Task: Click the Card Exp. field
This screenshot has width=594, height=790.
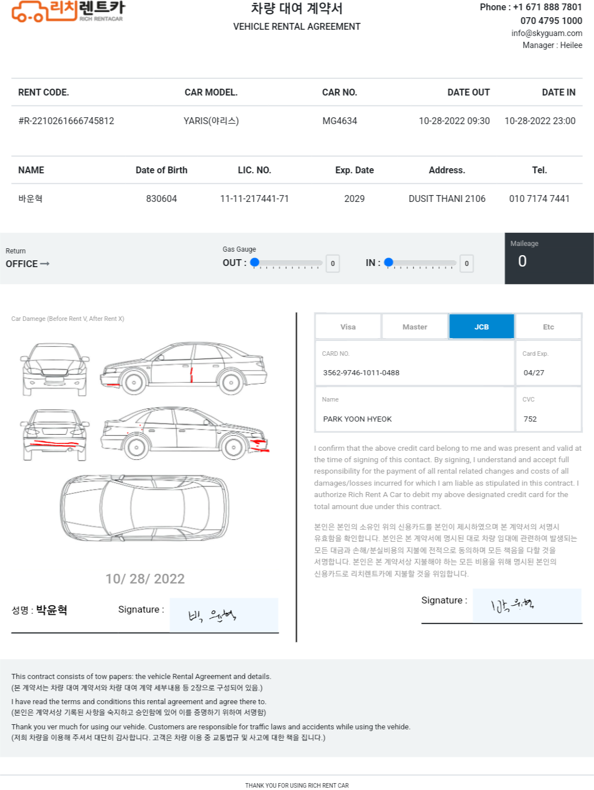Action: tap(548, 363)
